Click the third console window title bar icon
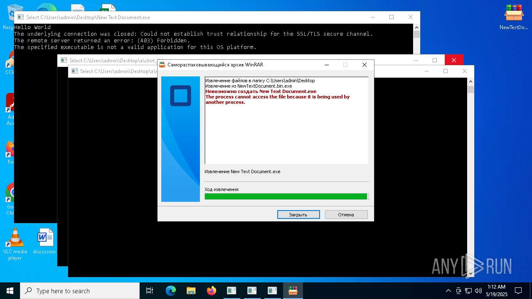This screenshot has height=299, width=532. point(74,71)
